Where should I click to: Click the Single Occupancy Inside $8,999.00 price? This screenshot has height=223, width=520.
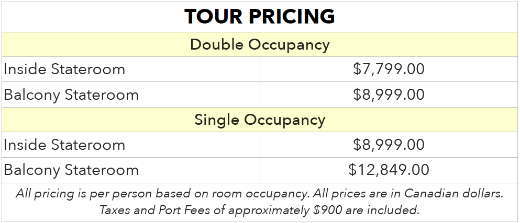389,145
